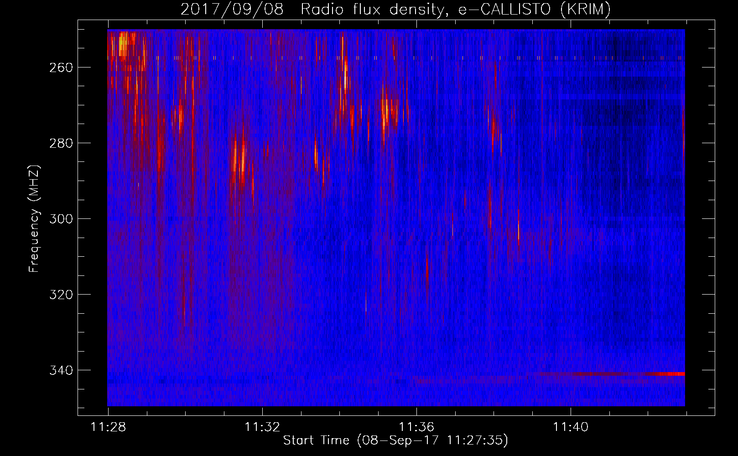Click the 280 frequency tick label

(61, 143)
